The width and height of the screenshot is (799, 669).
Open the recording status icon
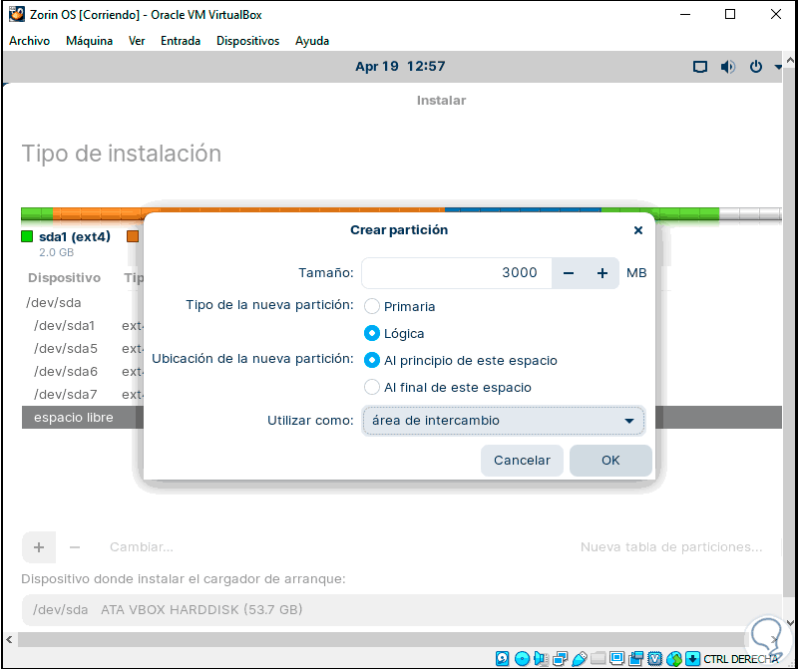[636, 658]
